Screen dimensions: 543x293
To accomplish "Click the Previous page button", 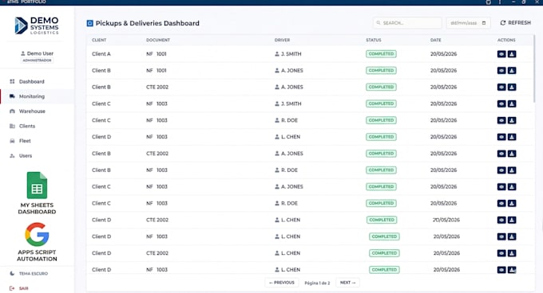I will 282,283.
